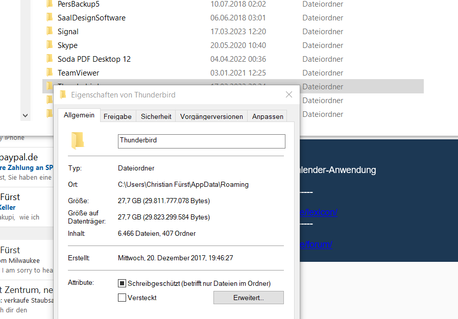Image resolution: width=458 pixels, height=319 pixels.
Task: Select the PersBackup5 folder name
Action: (79, 4)
